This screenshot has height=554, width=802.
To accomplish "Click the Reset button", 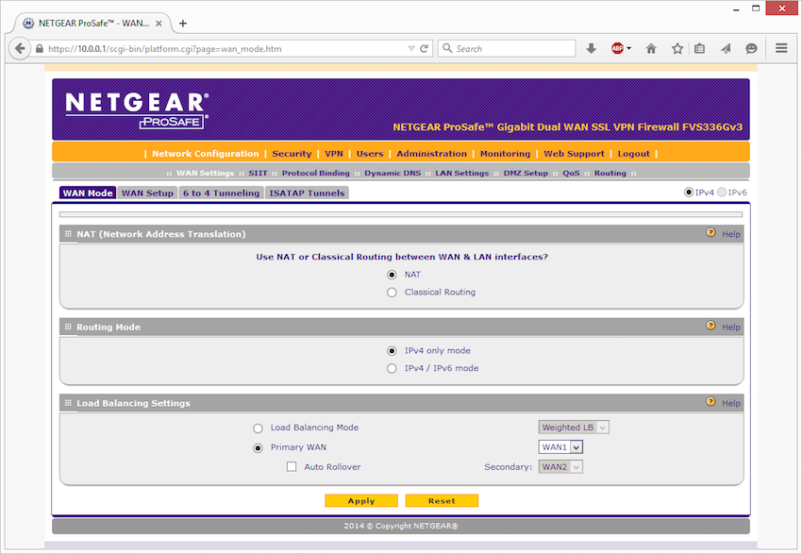I will pyautogui.click(x=442, y=501).
